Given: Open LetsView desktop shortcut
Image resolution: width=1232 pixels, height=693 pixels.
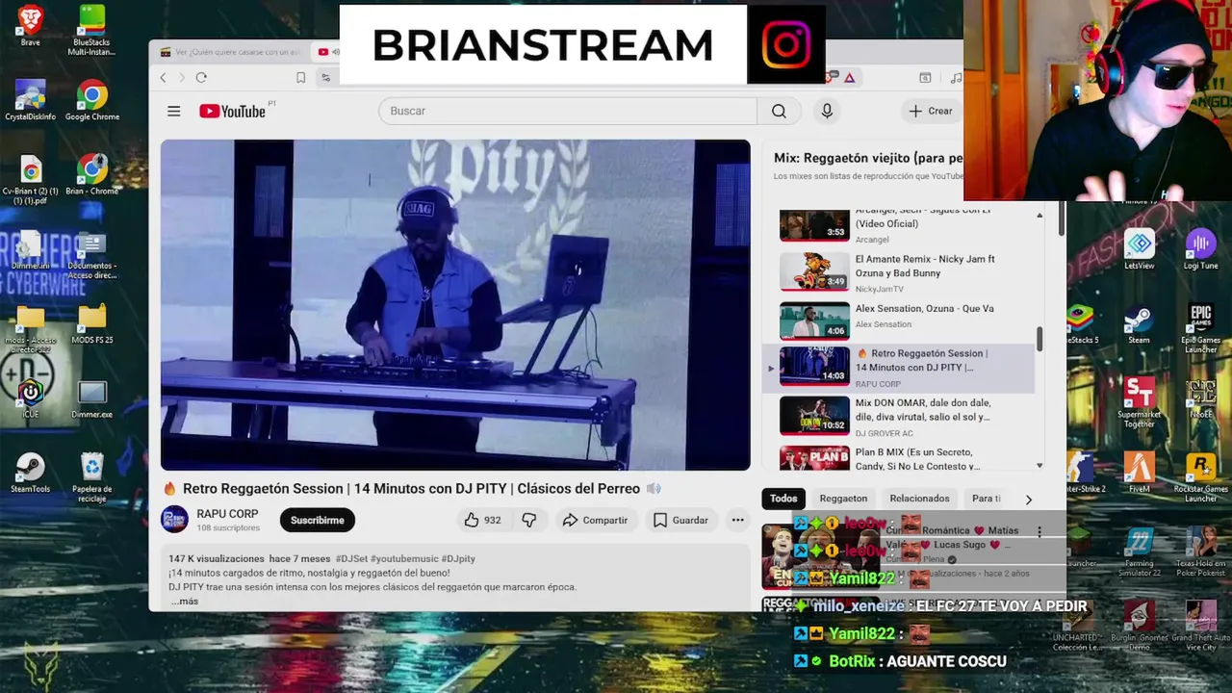Looking at the screenshot, I should 1139,248.
